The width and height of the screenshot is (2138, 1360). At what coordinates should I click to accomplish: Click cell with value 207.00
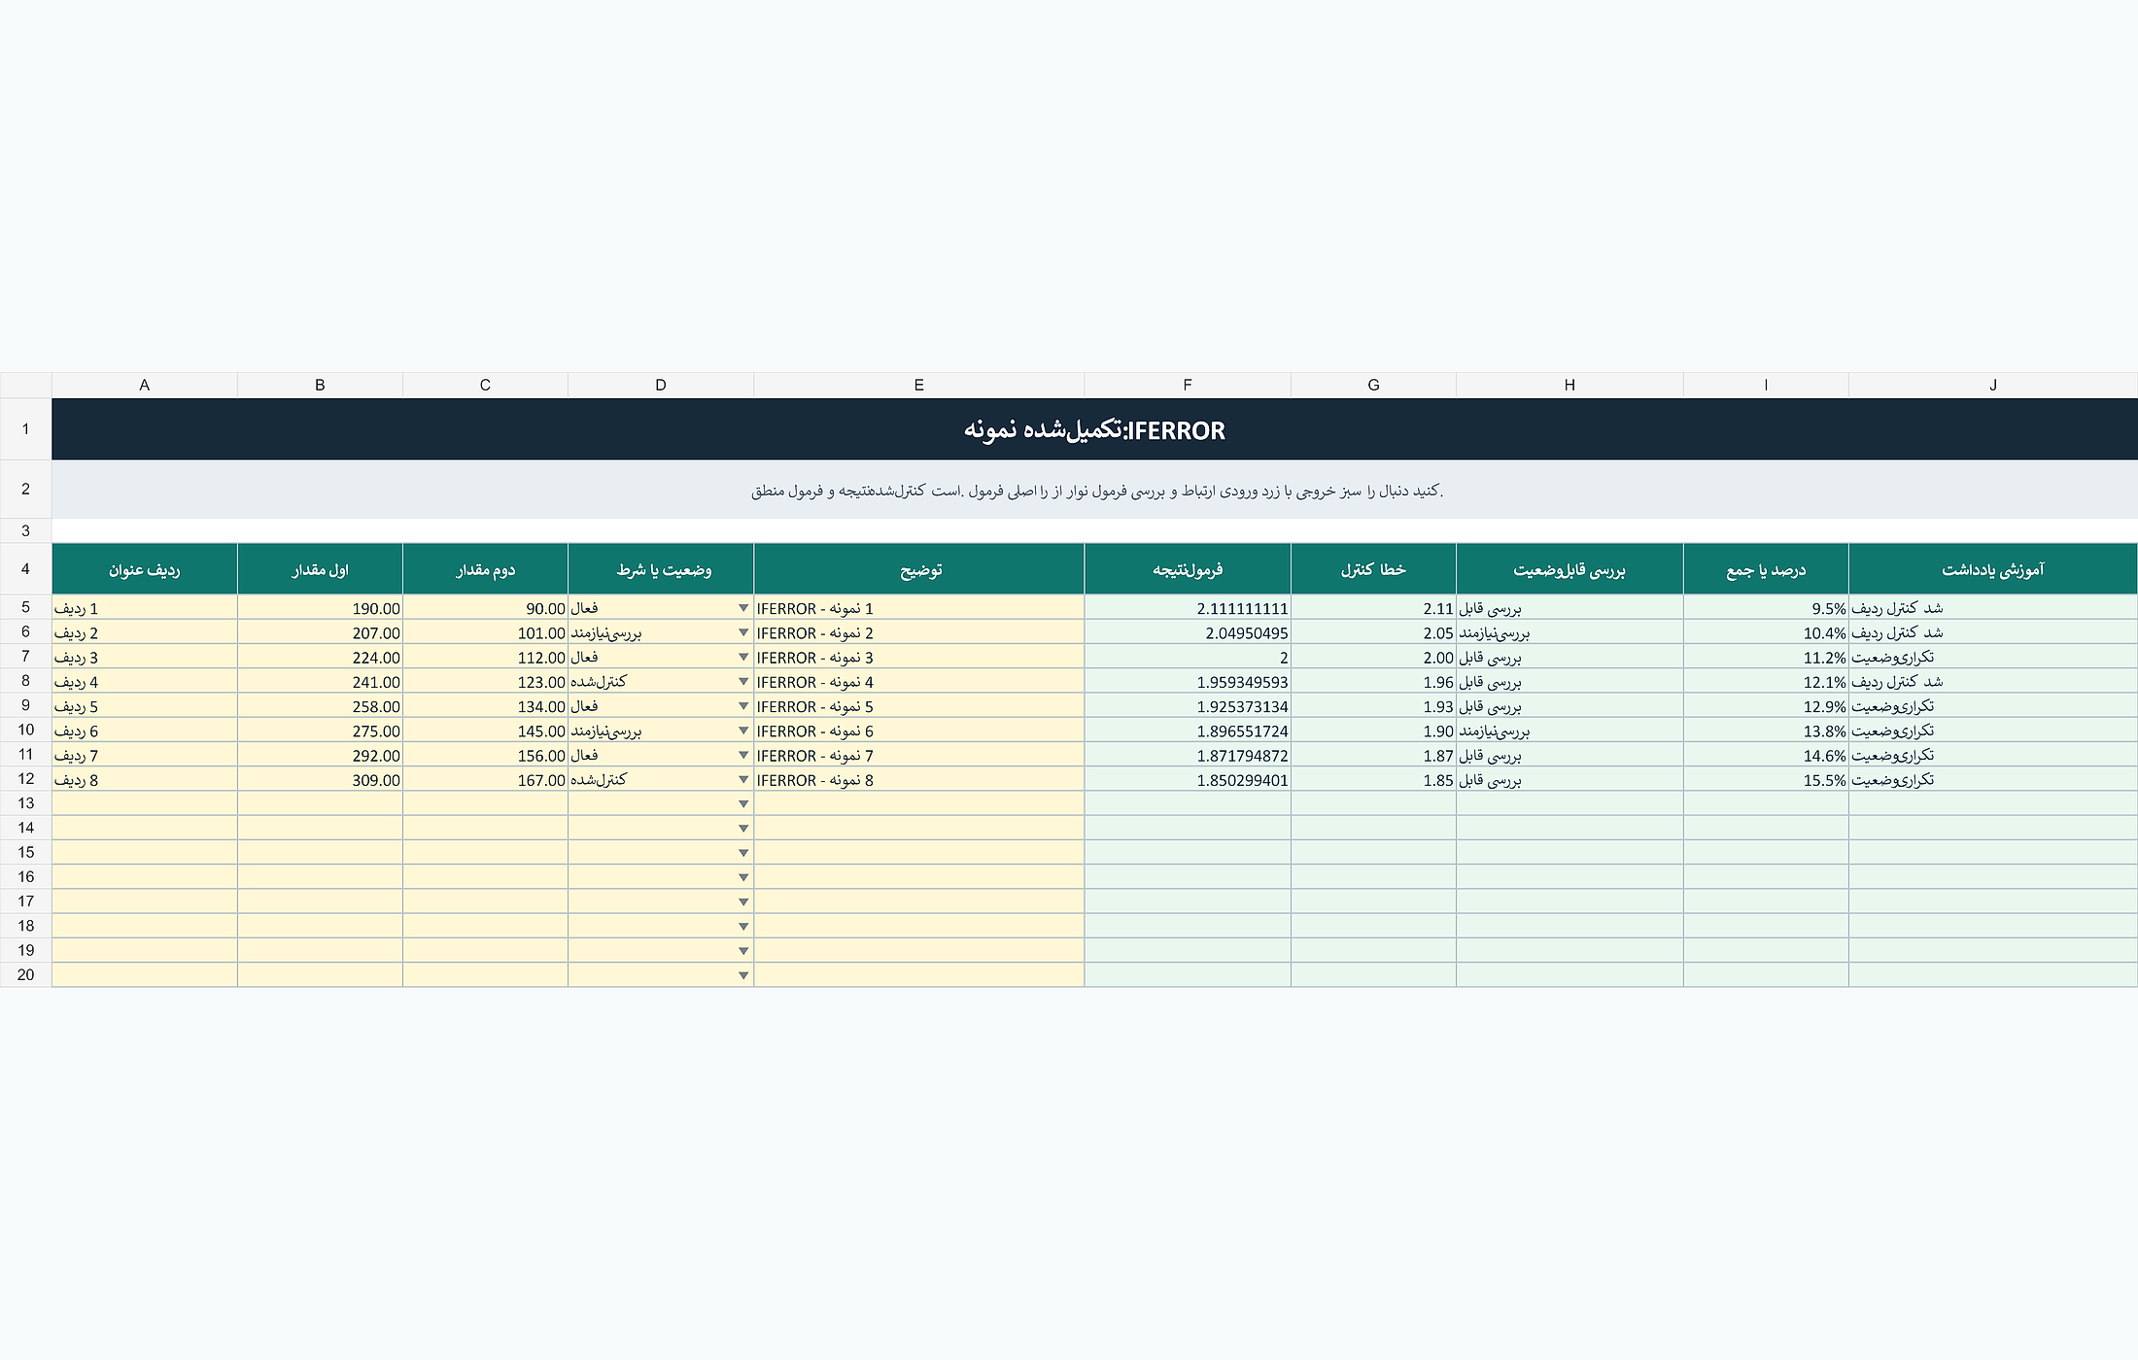(x=320, y=632)
